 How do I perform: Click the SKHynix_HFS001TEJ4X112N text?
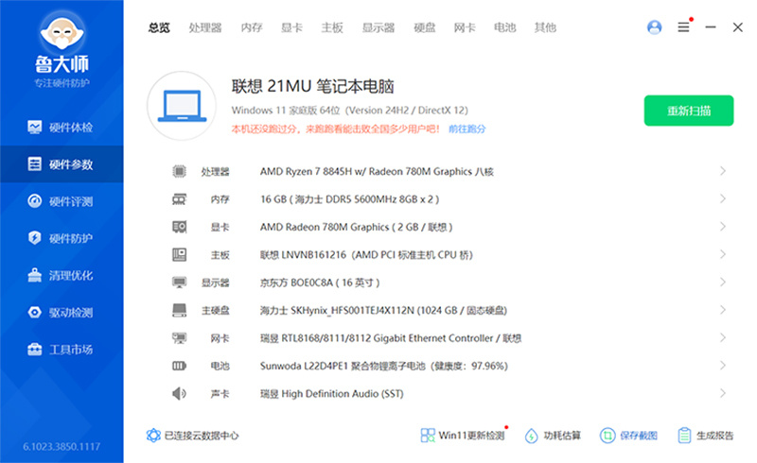383,310
